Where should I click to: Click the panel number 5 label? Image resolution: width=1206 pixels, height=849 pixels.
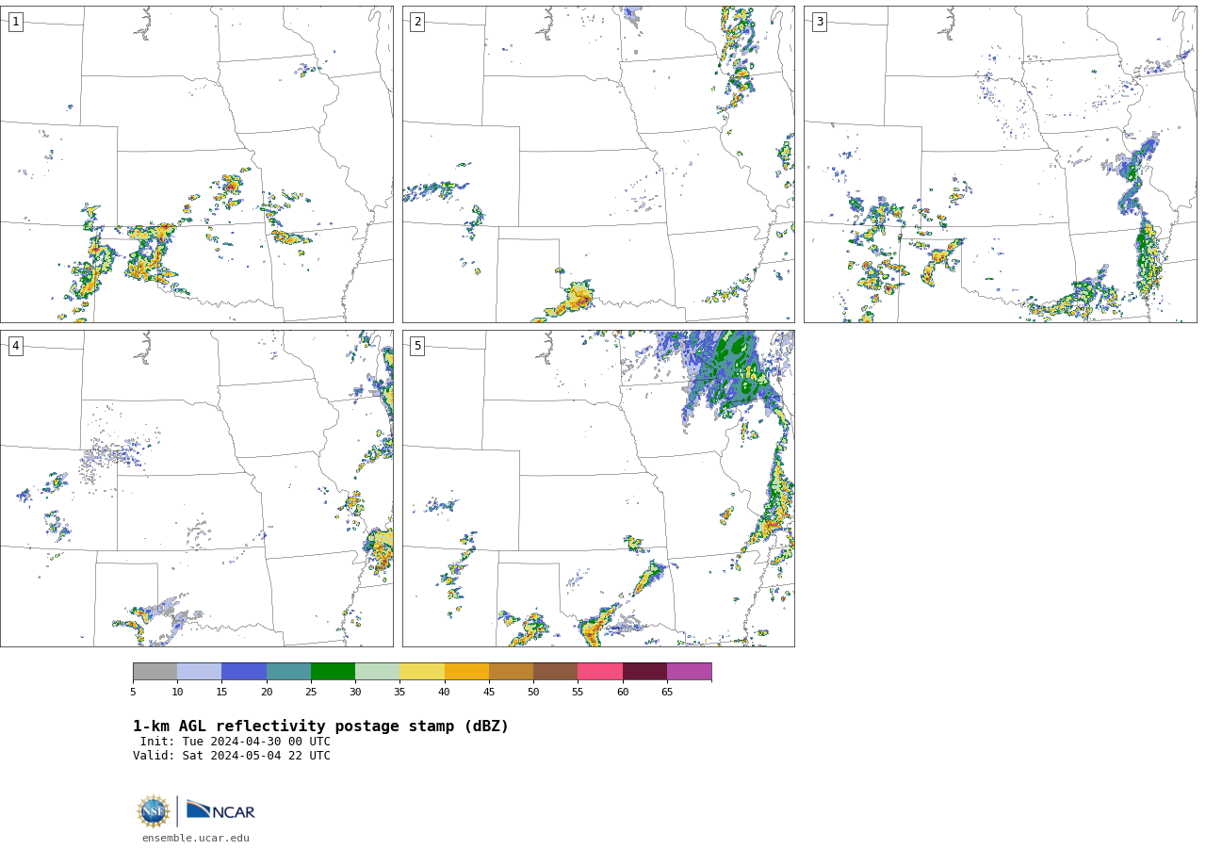pyautogui.click(x=417, y=346)
